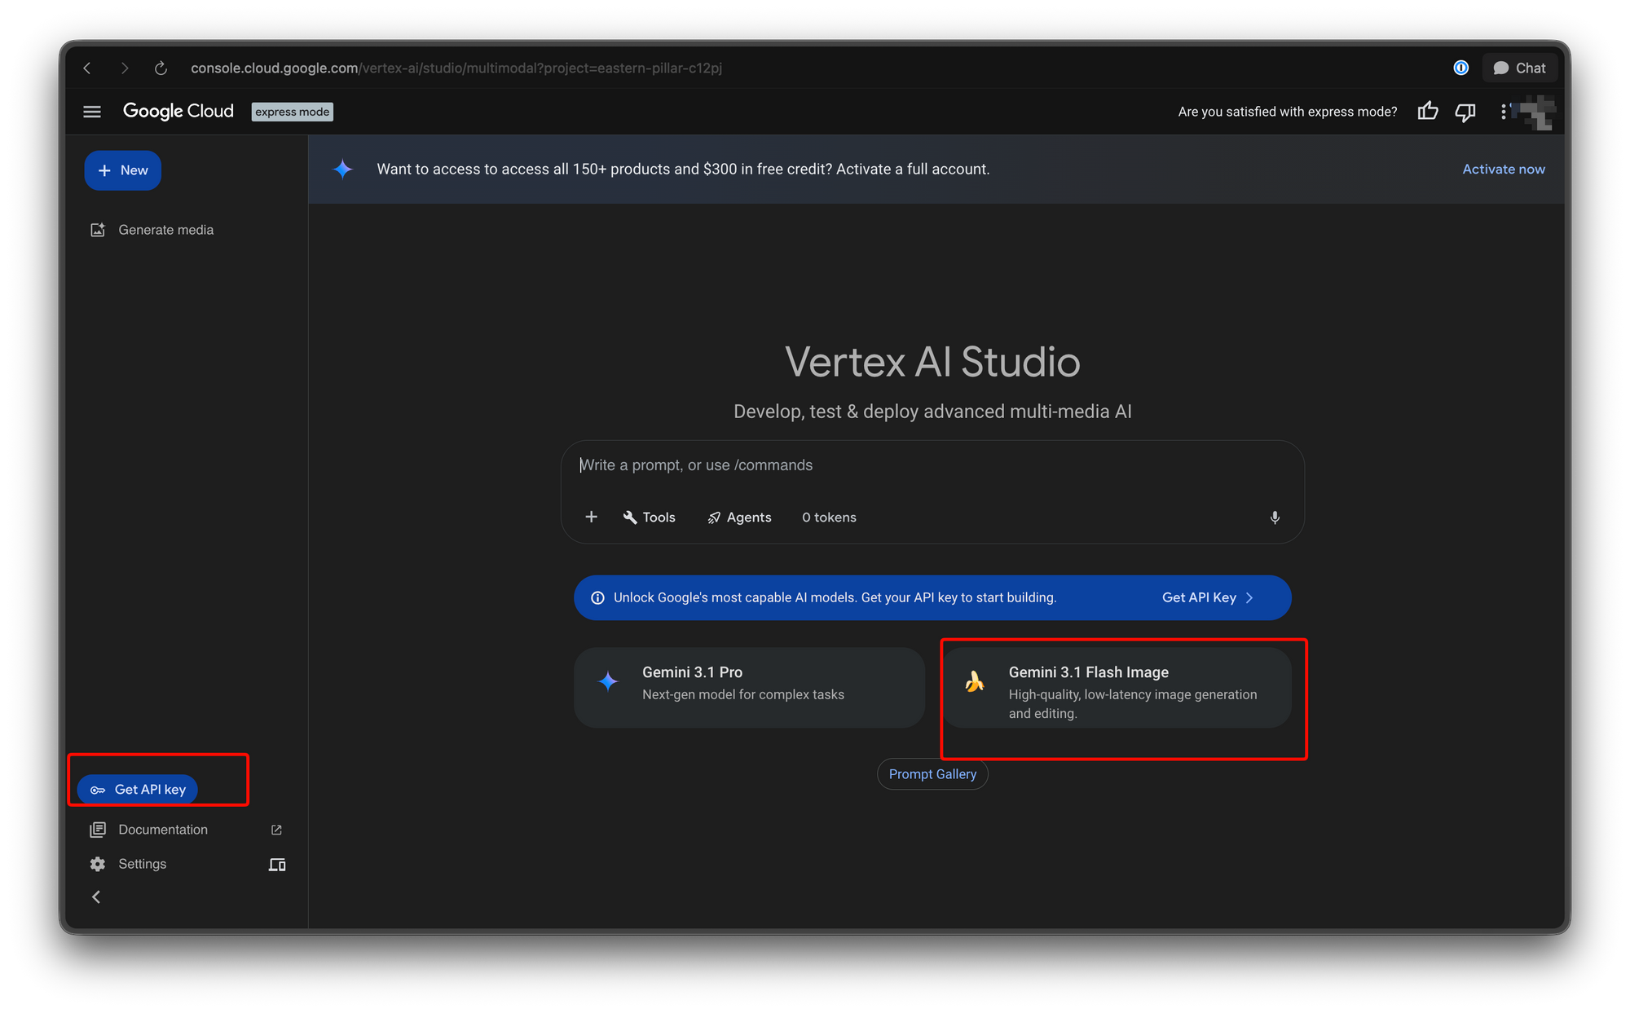Screen dimensions: 1630x1013
Task: Open the hamburger navigation menu
Action: 92,112
